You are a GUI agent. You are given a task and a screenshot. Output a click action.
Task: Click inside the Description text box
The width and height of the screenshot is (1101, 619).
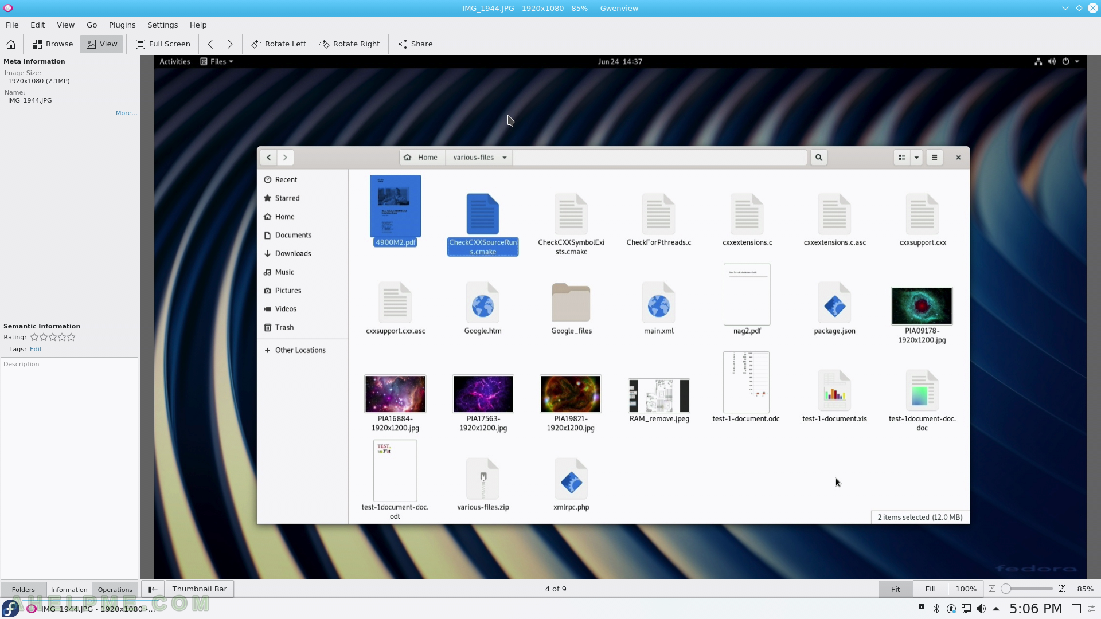[x=69, y=468]
